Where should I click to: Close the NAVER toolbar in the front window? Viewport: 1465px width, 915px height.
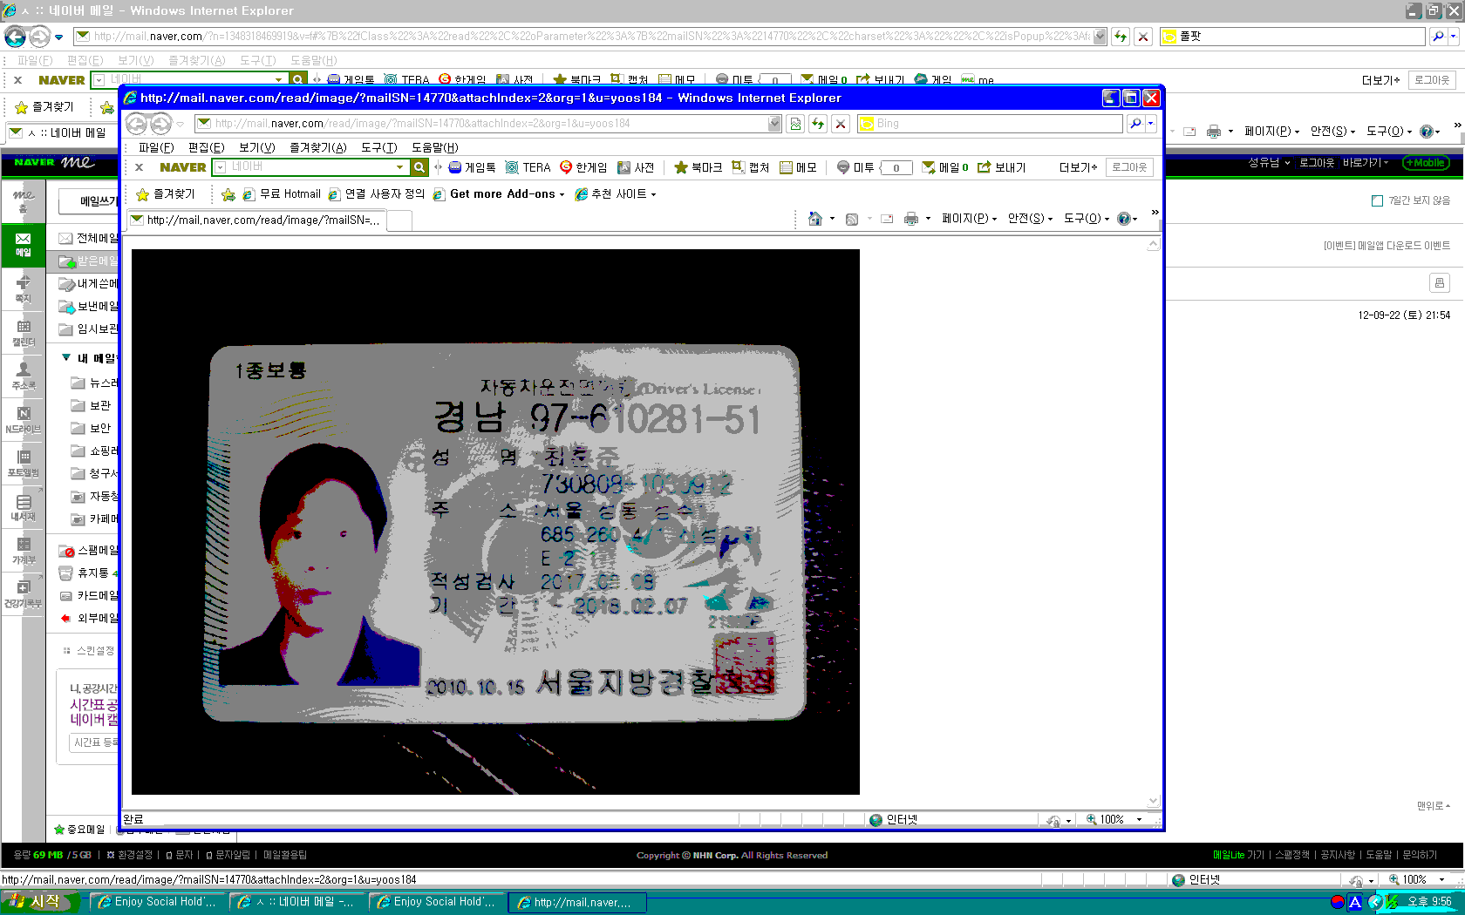click(139, 167)
